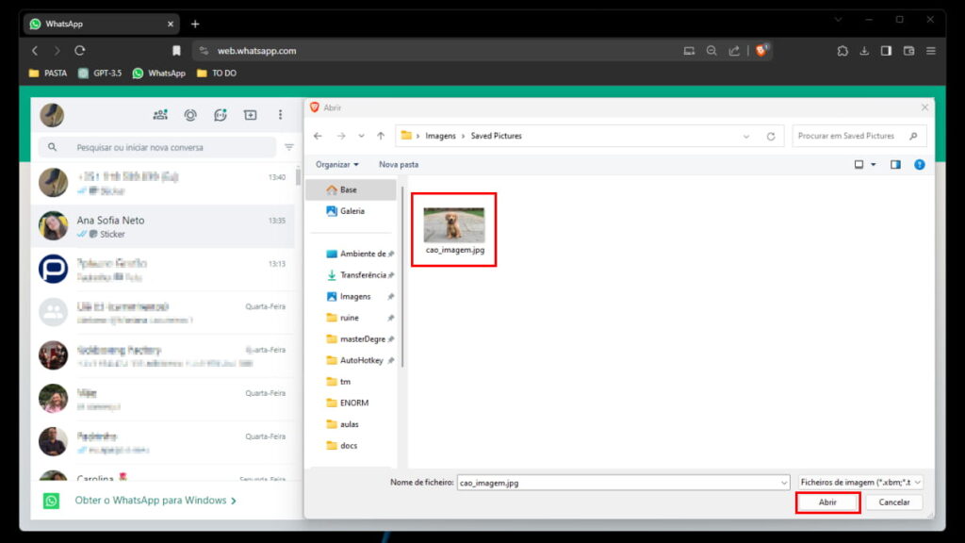Image resolution: width=965 pixels, height=543 pixels.
Task: Open the Ficheiros de imagem file type dropdown
Action: [859, 482]
